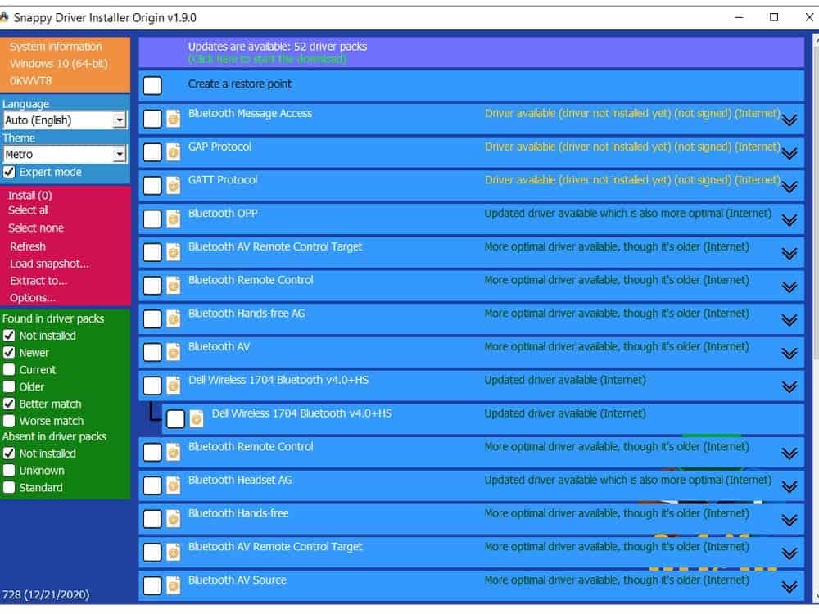Viewport: 819px width, 614px height.
Task: Check the GATT Protocol driver checkbox
Action: (152, 186)
